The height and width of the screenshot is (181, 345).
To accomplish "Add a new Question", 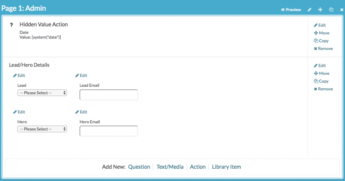I will pos(139,167).
